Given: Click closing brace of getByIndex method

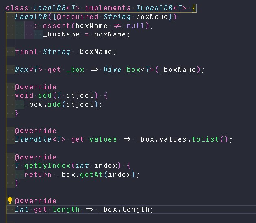Looking at the screenshot, I should [17, 183].
